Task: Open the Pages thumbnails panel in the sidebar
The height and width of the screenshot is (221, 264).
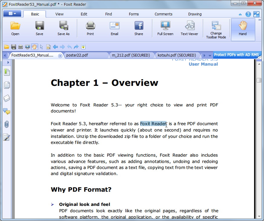Action: 7,85
